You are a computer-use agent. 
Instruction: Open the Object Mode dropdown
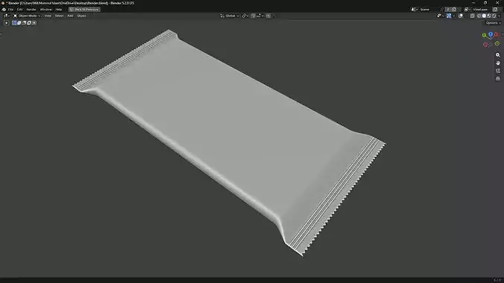27,16
